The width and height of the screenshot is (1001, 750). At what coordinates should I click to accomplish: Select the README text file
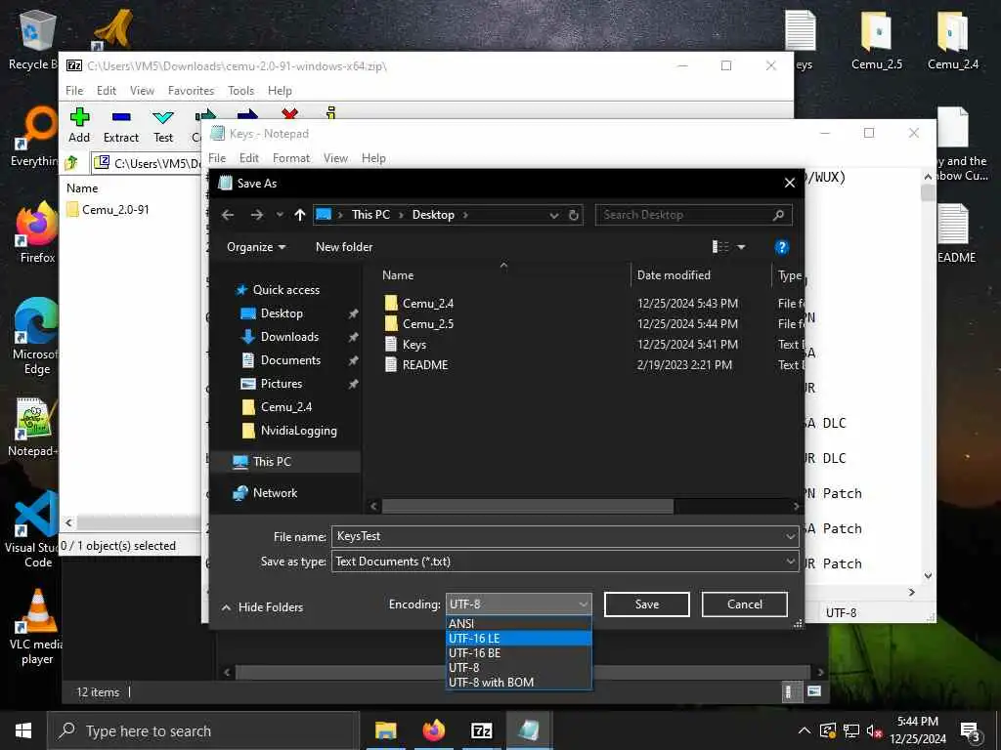(x=424, y=365)
